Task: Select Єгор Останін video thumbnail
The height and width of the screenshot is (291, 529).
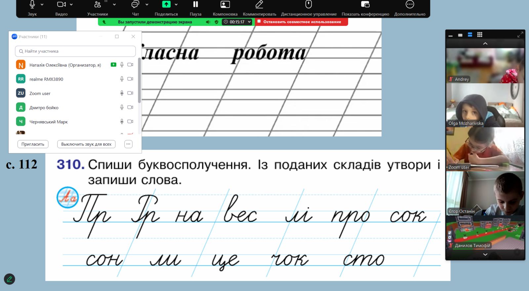Action: tap(485, 193)
